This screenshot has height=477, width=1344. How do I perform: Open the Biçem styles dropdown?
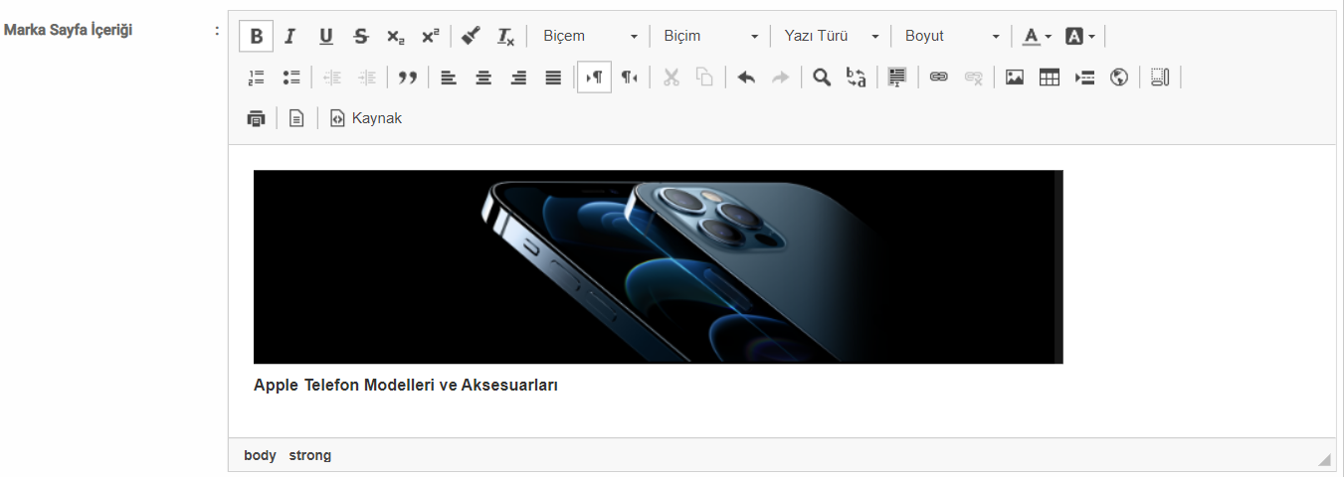click(590, 37)
